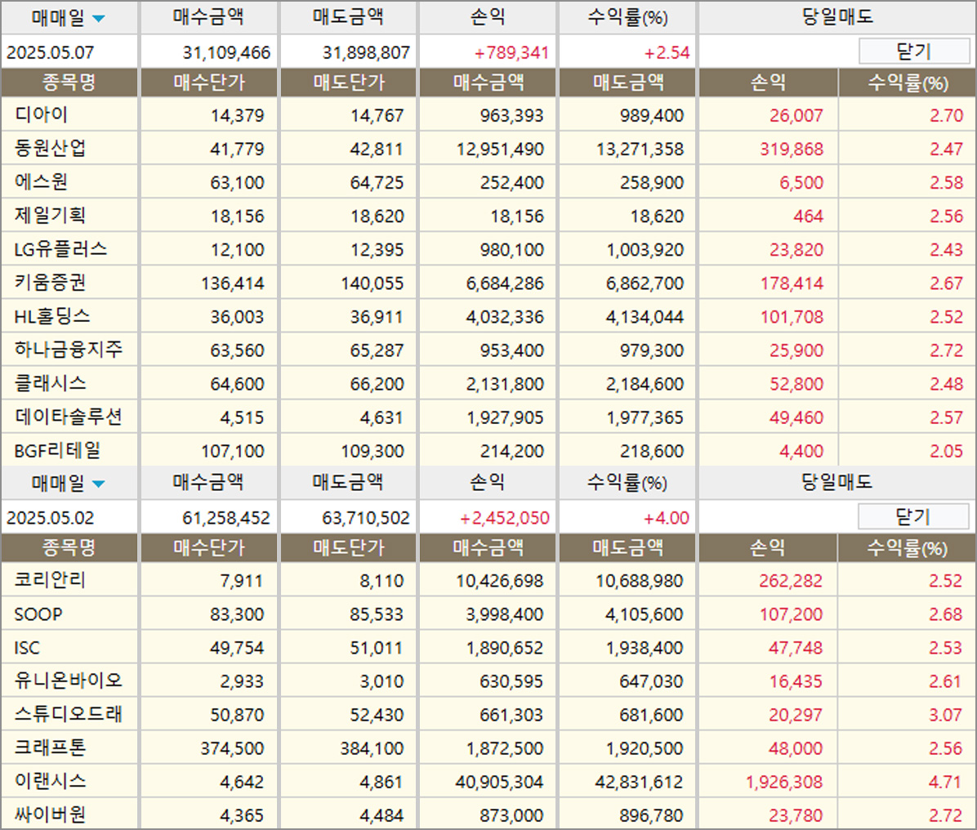Click the 2025.05.07 trade date cell
Viewport: 977px width, 830px height.
click(51, 52)
